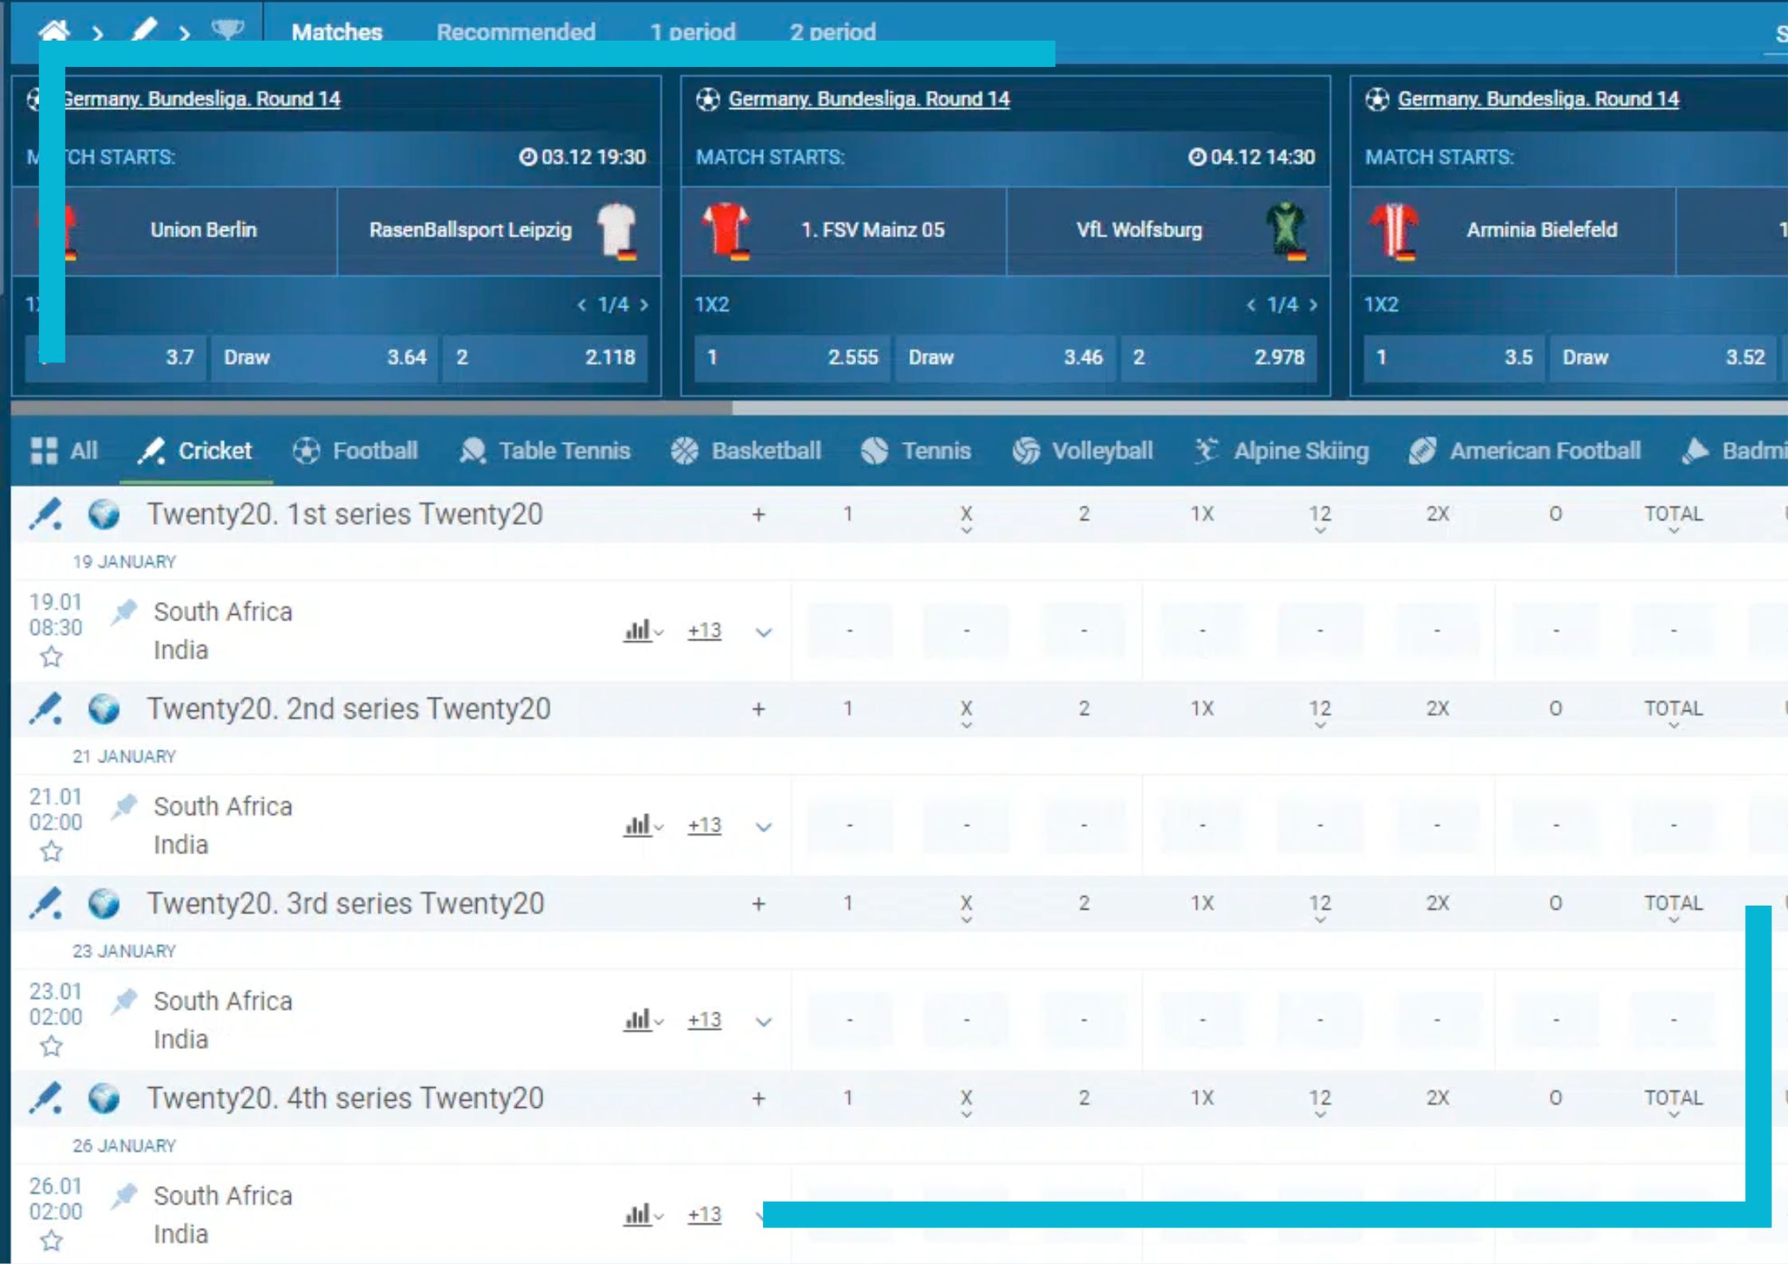Viewport: 1788px width, 1264px height.
Task: Click the trophy breadcrumb icon
Action: tap(228, 30)
